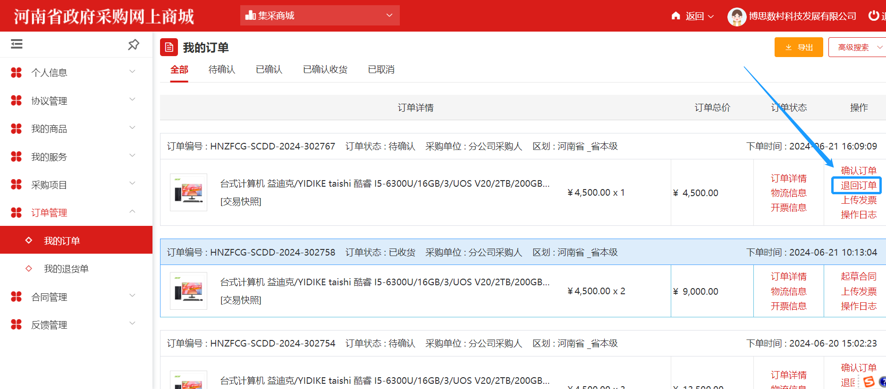Open product thumbnail of order 302767
This screenshot has width=886, height=389.
(x=188, y=192)
